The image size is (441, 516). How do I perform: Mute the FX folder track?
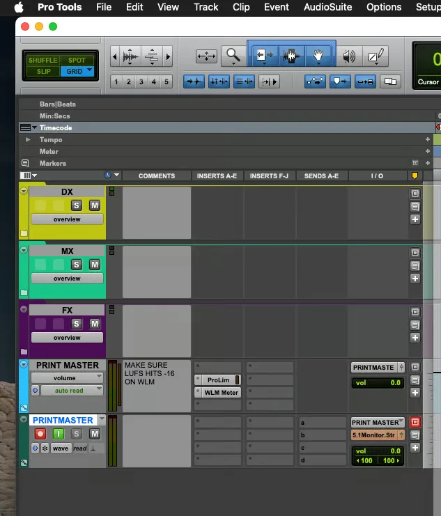(95, 324)
